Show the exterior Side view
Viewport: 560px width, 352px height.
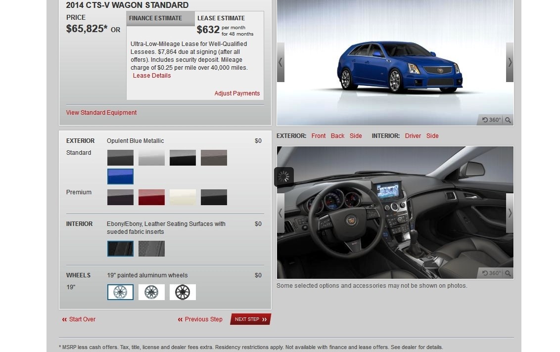[x=356, y=136]
